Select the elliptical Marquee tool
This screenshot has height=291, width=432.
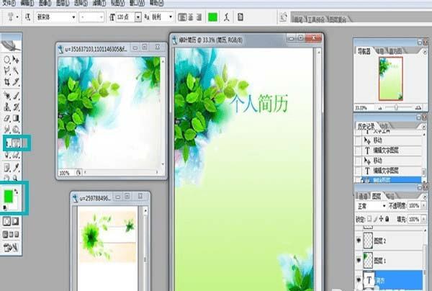7,60
